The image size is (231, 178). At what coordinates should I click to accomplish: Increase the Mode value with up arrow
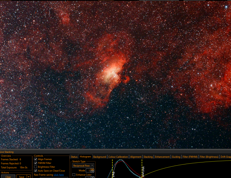click(x=92, y=170)
